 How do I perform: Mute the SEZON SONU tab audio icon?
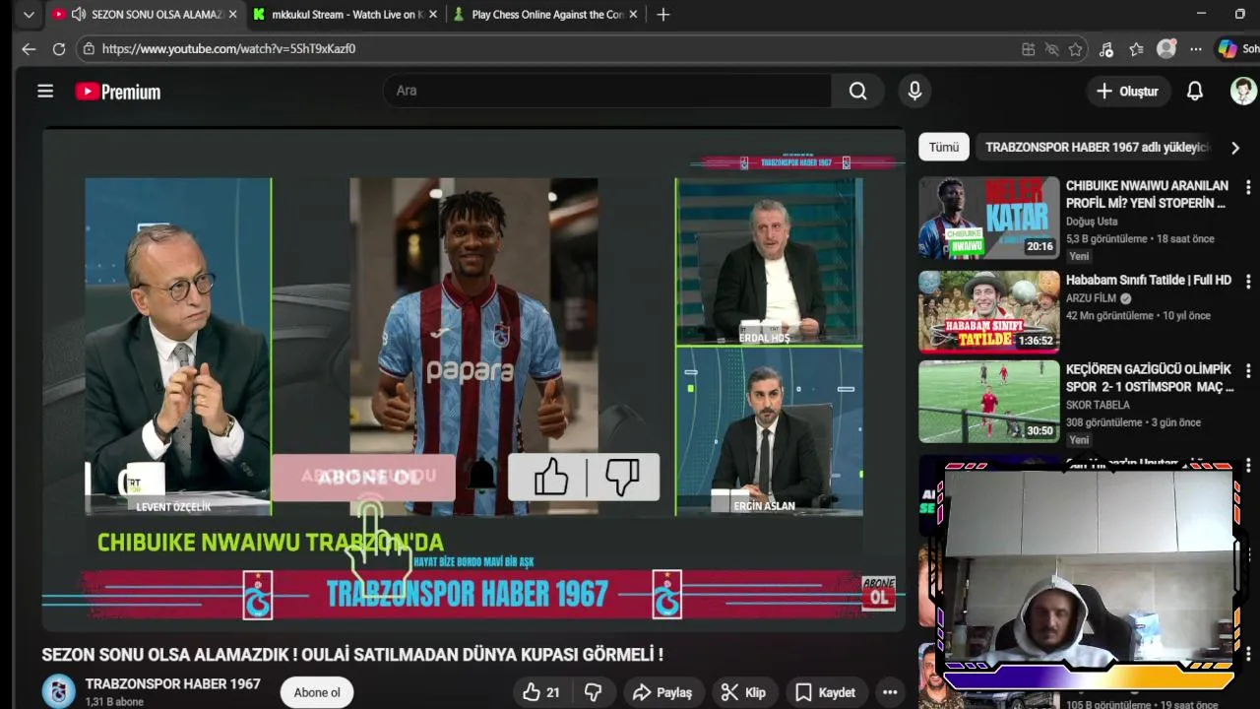coord(79,15)
